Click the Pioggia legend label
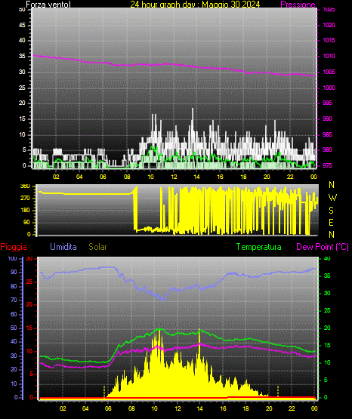Image resolution: width=352 pixels, height=419 pixels. tap(14, 247)
